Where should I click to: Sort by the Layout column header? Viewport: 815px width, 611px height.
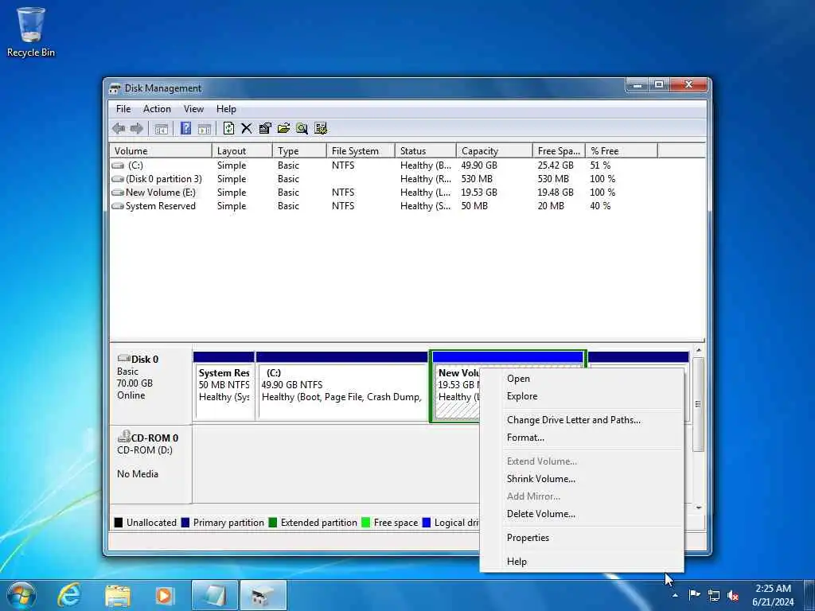[x=242, y=150]
